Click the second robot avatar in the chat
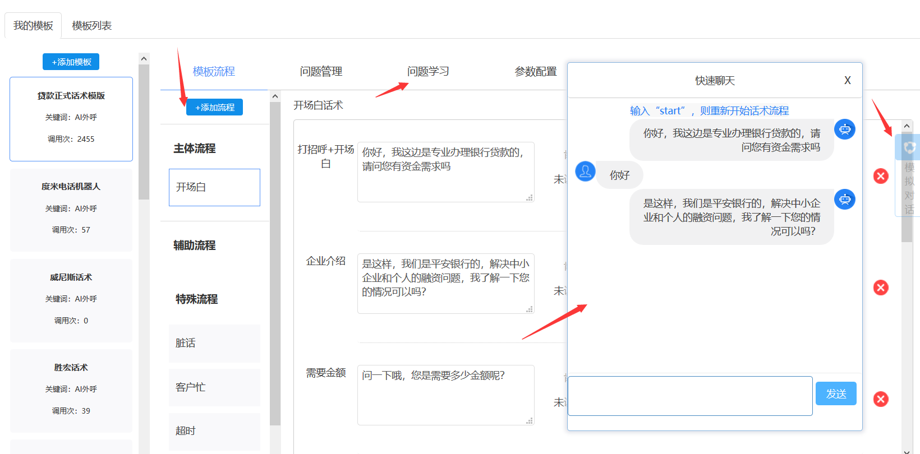This screenshot has width=920, height=454. point(844,200)
